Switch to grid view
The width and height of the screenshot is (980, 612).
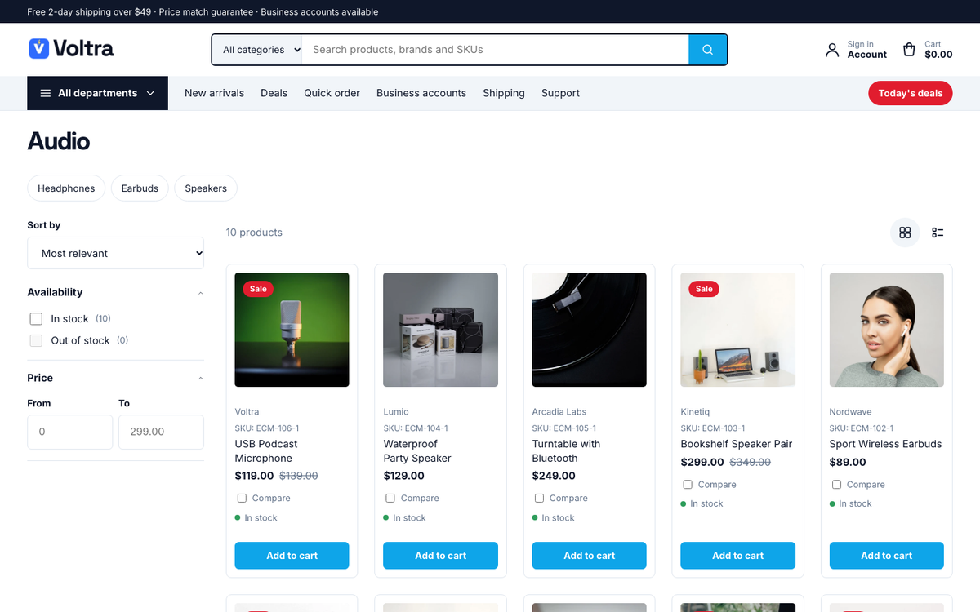click(905, 233)
